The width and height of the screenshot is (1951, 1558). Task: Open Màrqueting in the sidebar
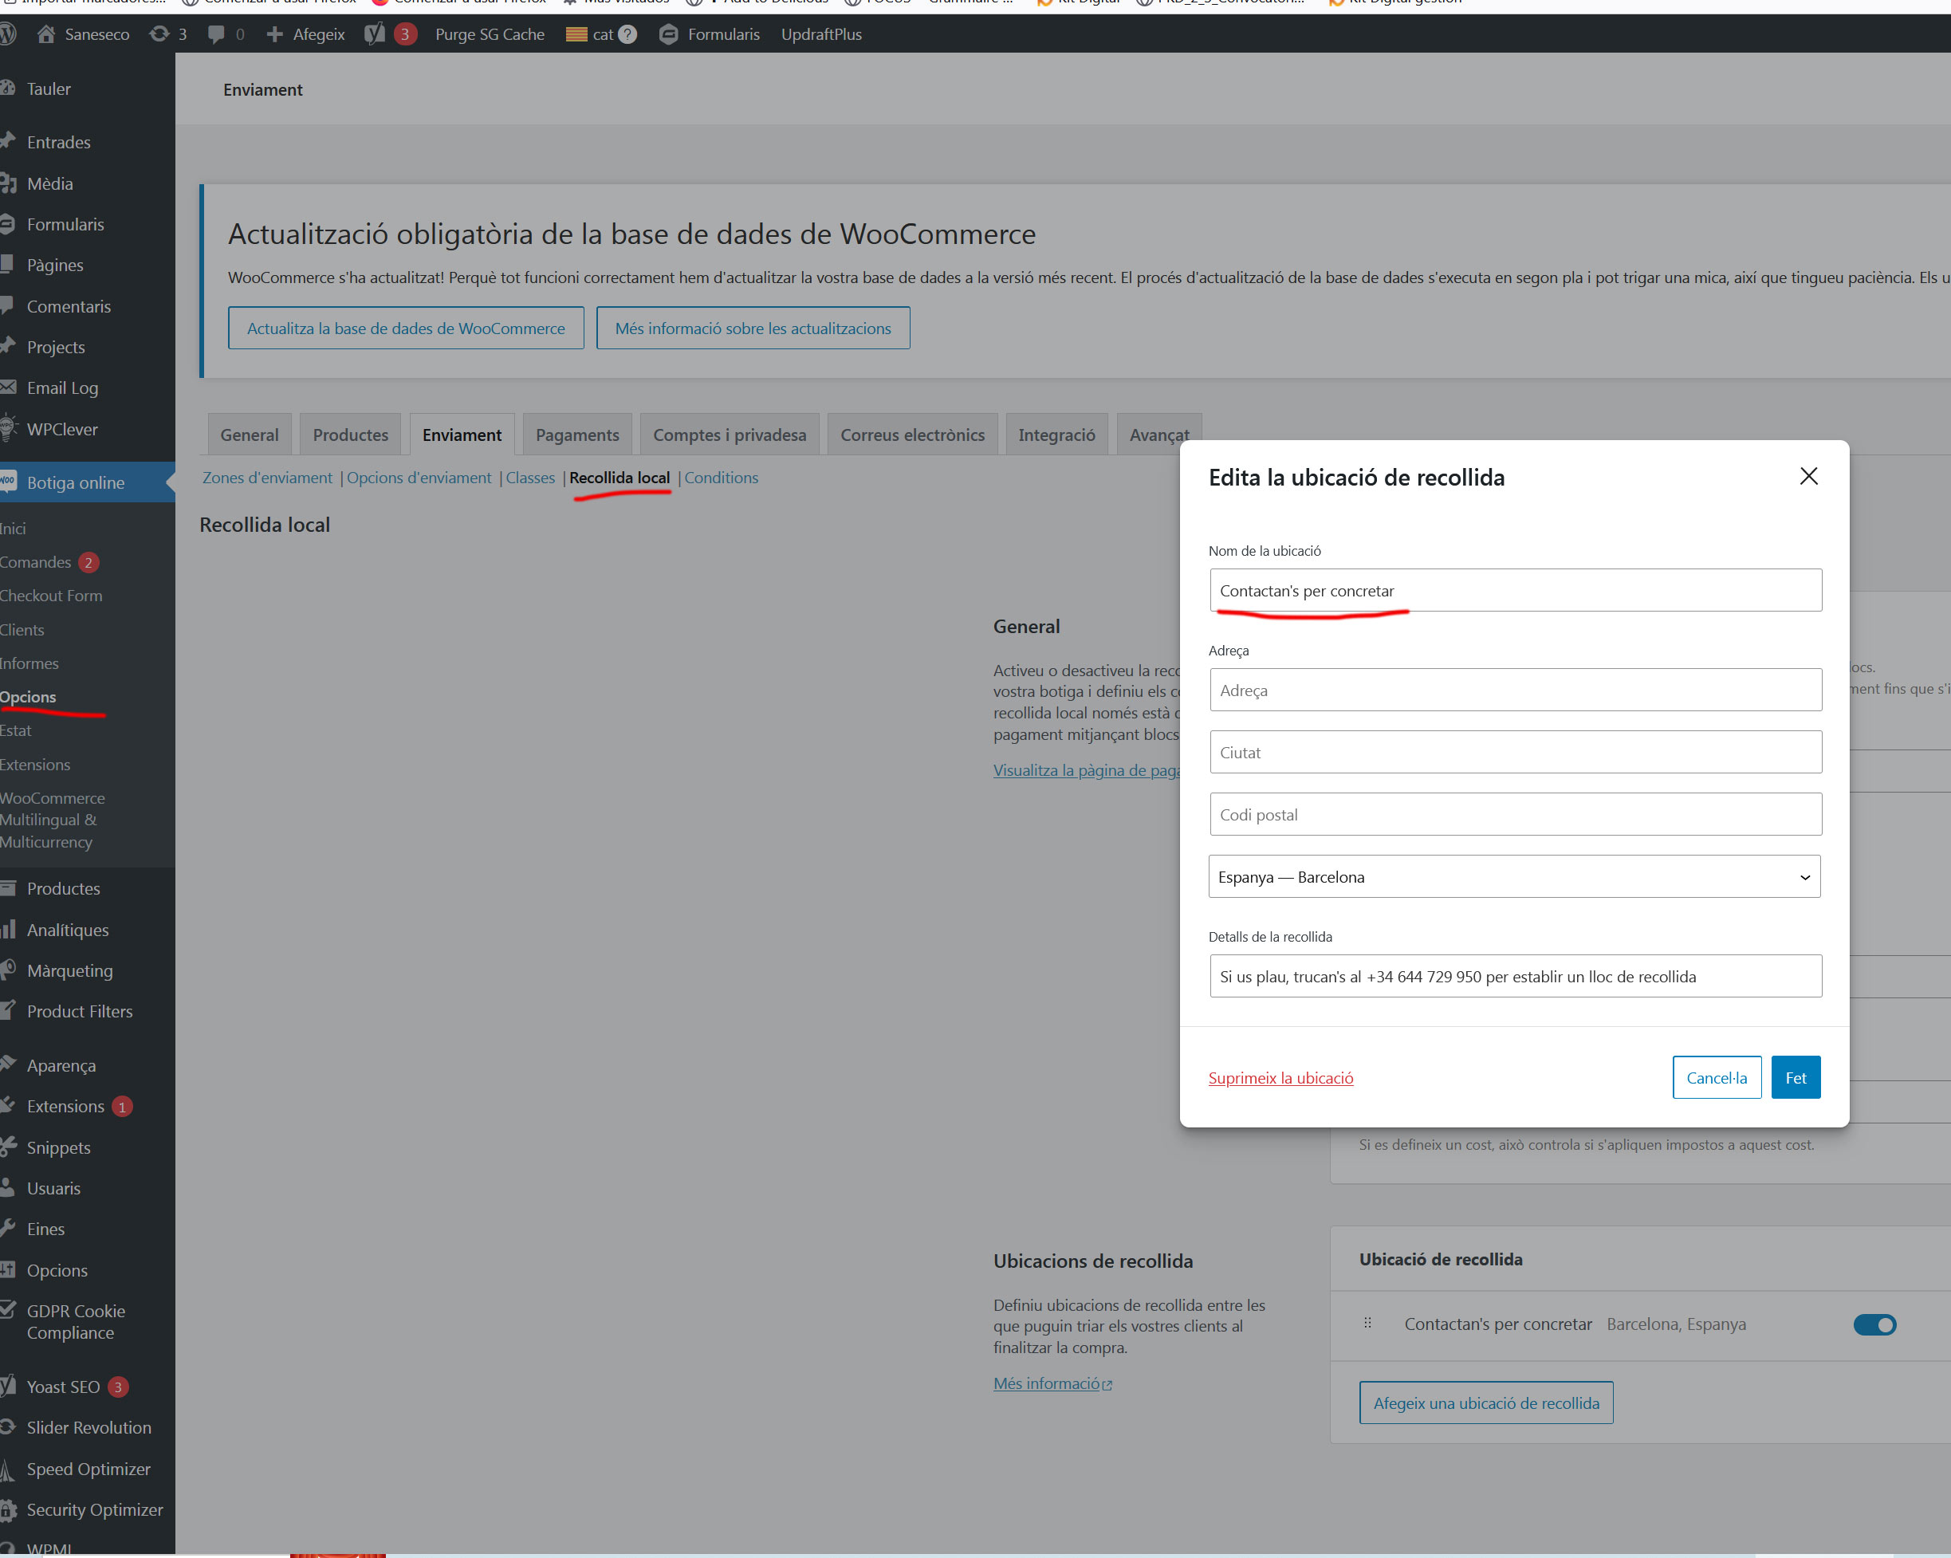point(69,971)
